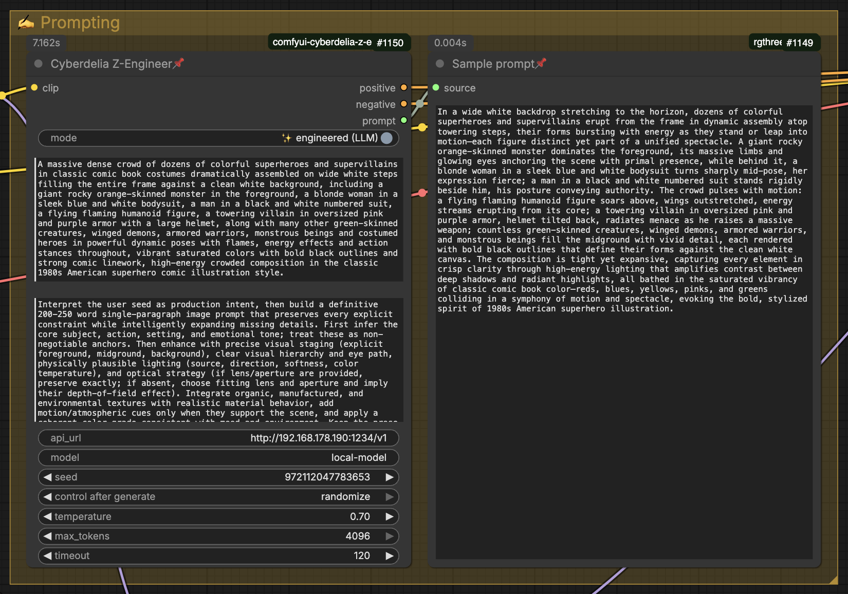Click the model local-model field

(218, 457)
